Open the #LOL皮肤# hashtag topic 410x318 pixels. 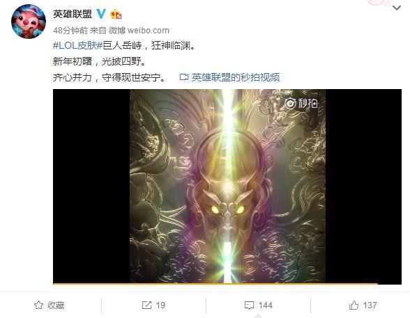click(77, 46)
